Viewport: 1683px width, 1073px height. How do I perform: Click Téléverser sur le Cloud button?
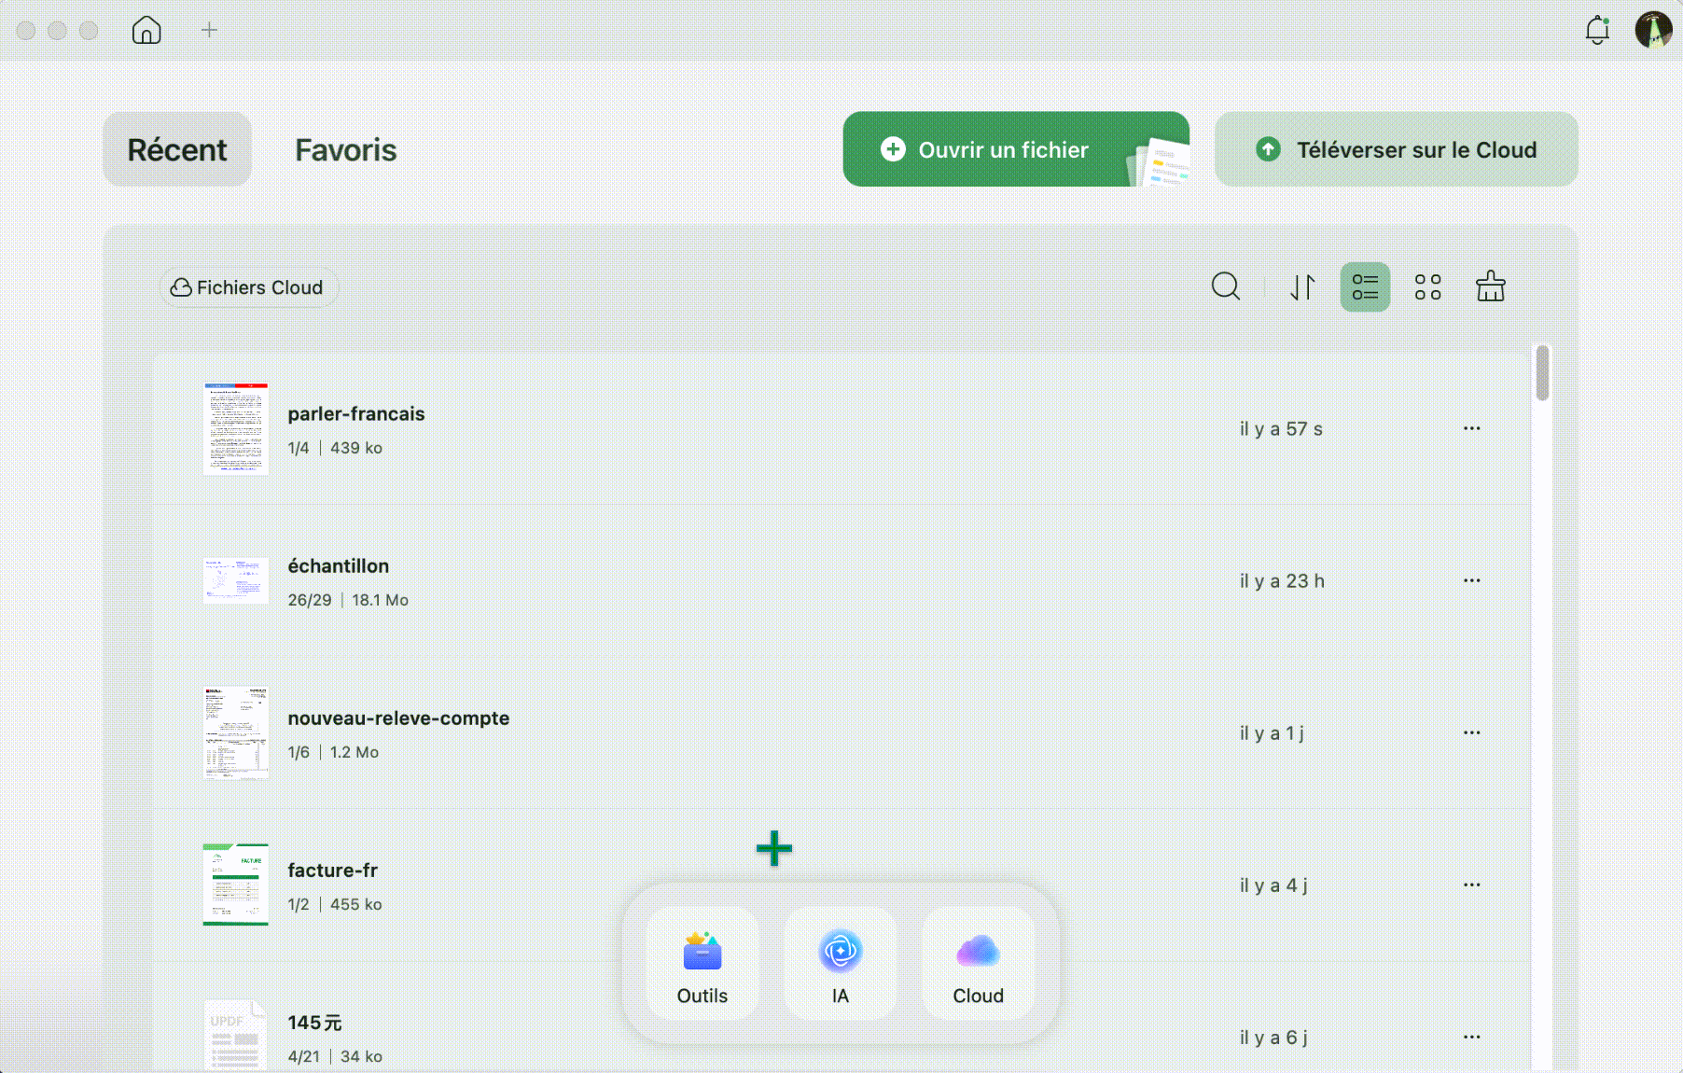click(1396, 149)
